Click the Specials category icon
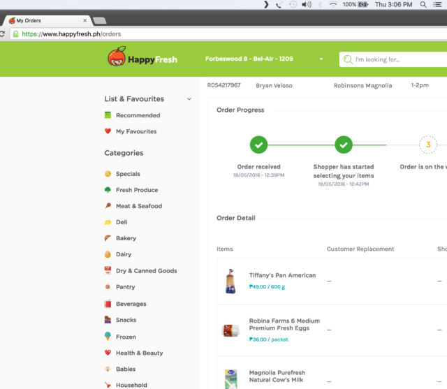The image size is (447, 389). [x=108, y=174]
